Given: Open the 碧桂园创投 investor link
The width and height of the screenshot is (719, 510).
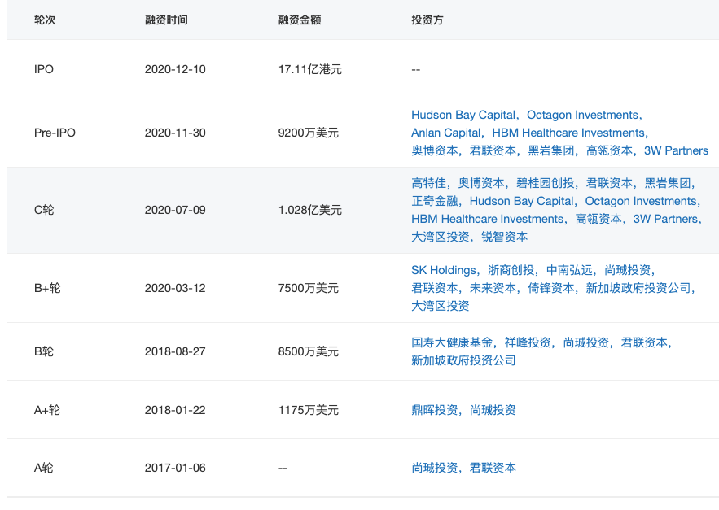Looking at the screenshot, I should tap(546, 183).
